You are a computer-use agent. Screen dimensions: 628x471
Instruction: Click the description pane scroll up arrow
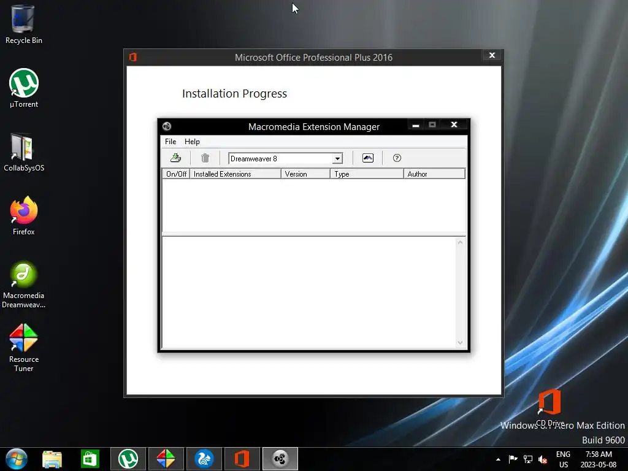pyautogui.click(x=460, y=243)
